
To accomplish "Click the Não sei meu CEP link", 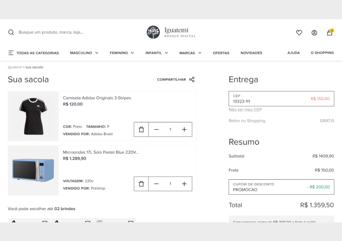I will (x=245, y=110).
